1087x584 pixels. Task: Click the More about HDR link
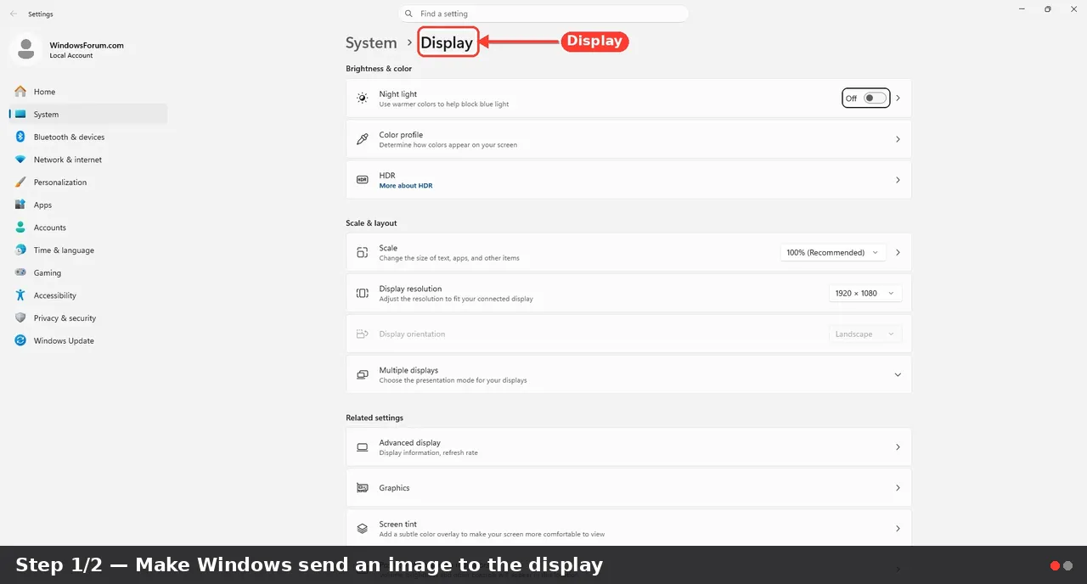tap(406, 186)
